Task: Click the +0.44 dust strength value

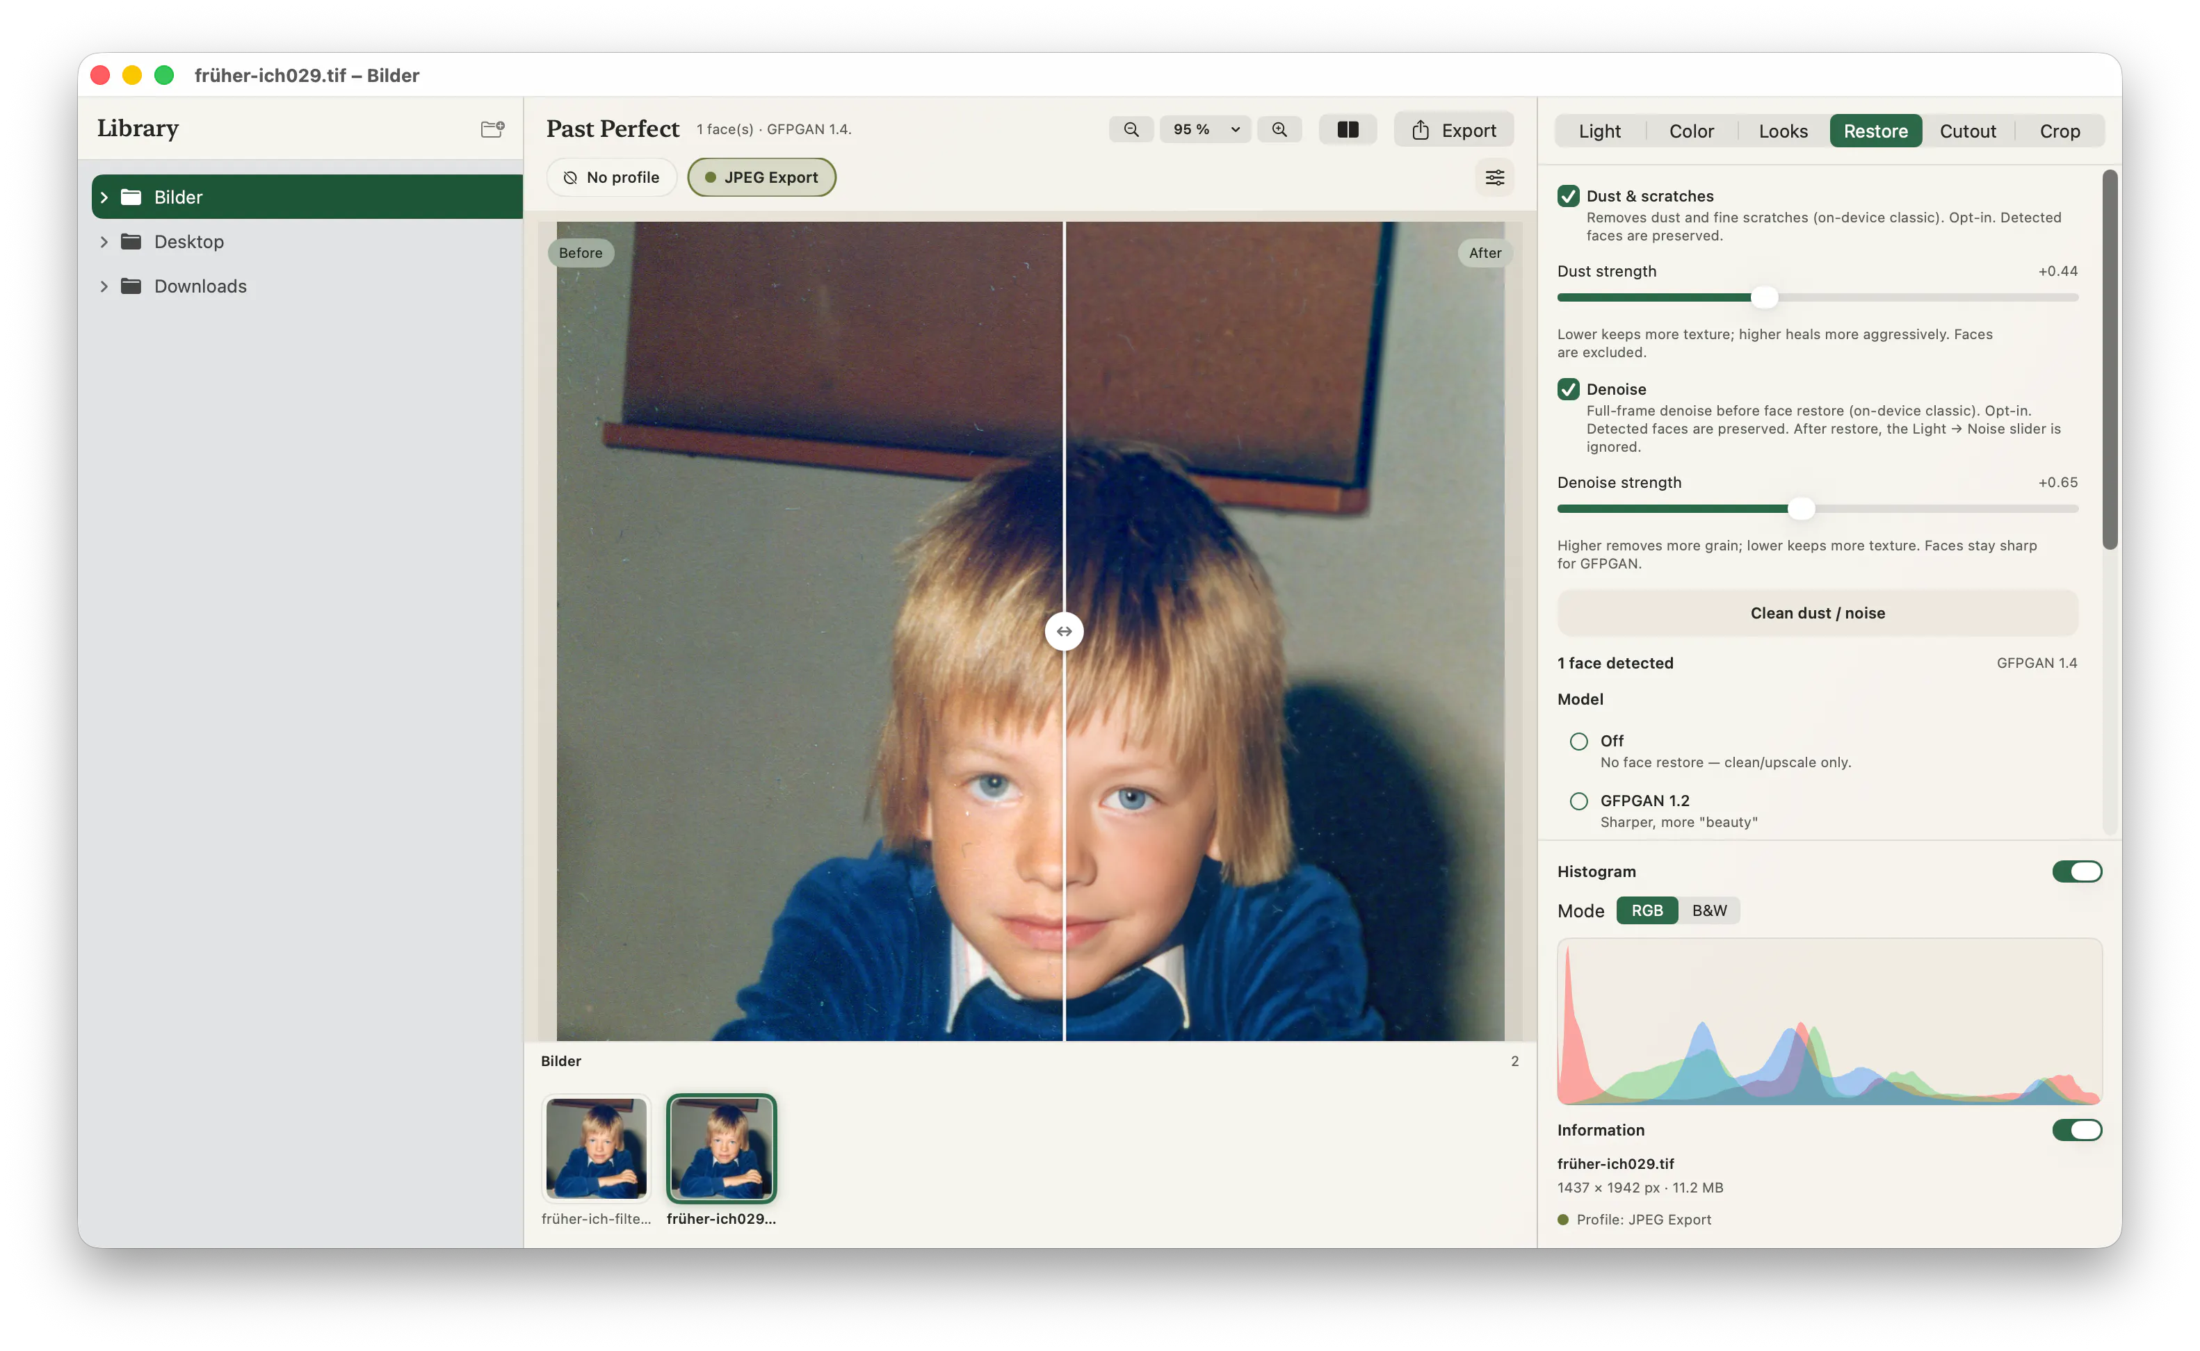Action: tap(2058, 271)
